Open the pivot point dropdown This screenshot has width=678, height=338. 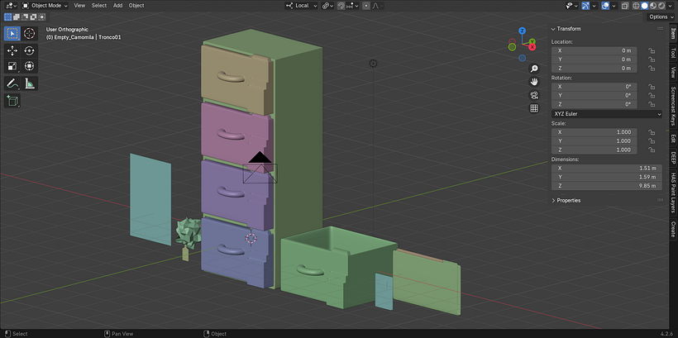pyautogui.click(x=327, y=6)
